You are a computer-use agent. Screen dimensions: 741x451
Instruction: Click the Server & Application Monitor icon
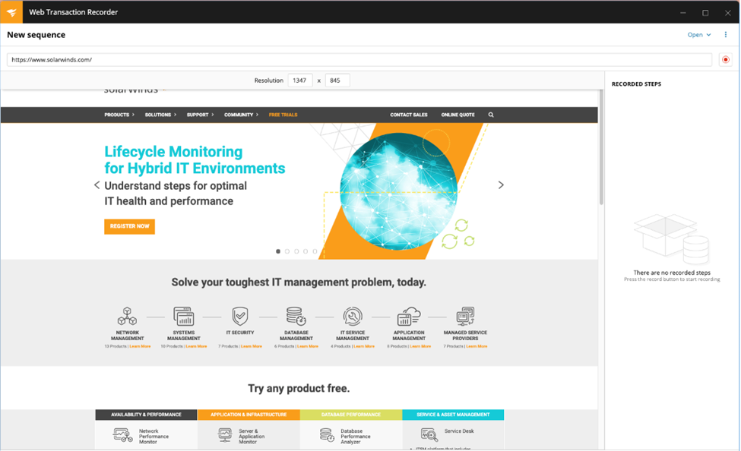coord(225,435)
